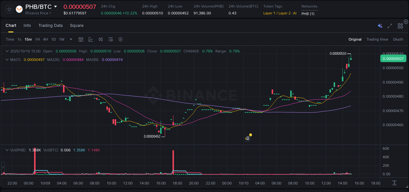The width and height of the screenshot is (409, 192).
Task: Open the Depth chart view
Action: [x=398, y=39]
